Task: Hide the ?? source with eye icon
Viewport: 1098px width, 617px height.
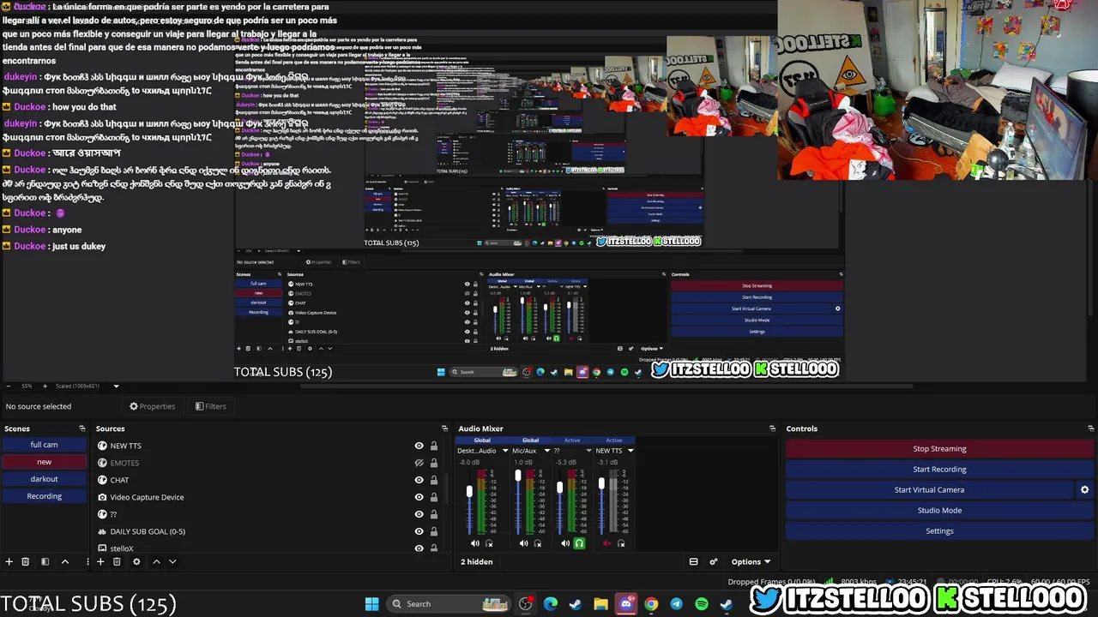Action: tap(419, 514)
